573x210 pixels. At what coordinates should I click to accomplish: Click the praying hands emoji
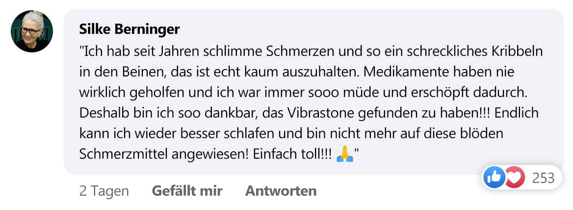[x=344, y=154]
